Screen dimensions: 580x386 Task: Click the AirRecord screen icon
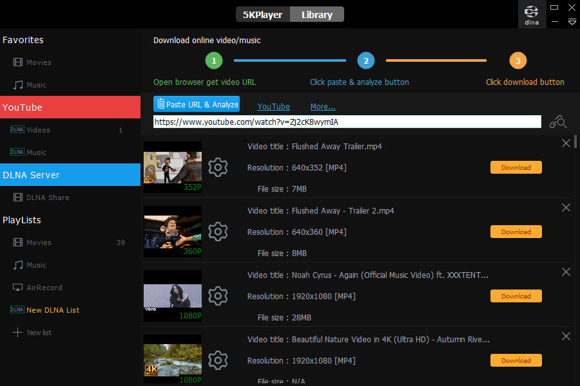tap(17, 288)
